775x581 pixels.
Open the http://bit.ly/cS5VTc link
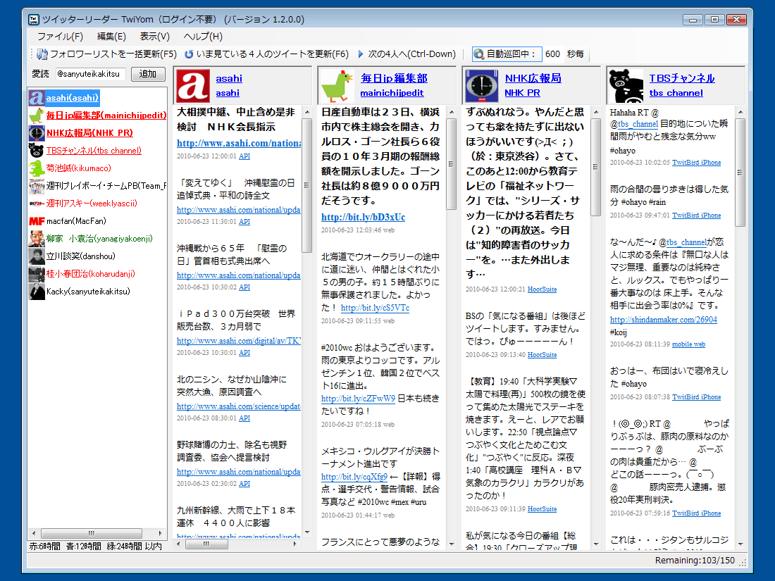pyautogui.click(x=375, y=308)
